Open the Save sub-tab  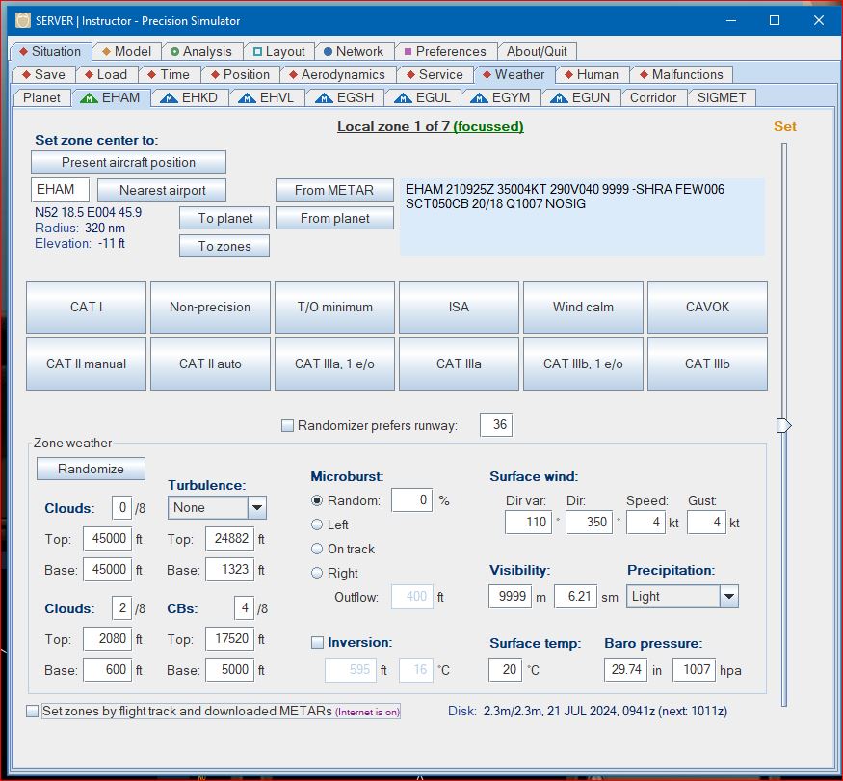[x=43, y=74]
